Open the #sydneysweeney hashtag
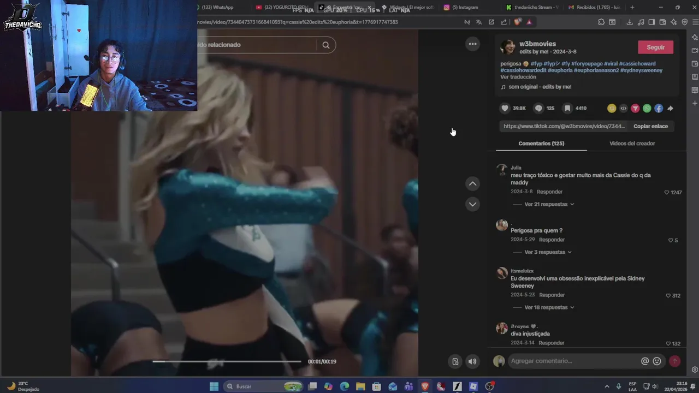This screenshot has width=699, height=393. [641, 70]
